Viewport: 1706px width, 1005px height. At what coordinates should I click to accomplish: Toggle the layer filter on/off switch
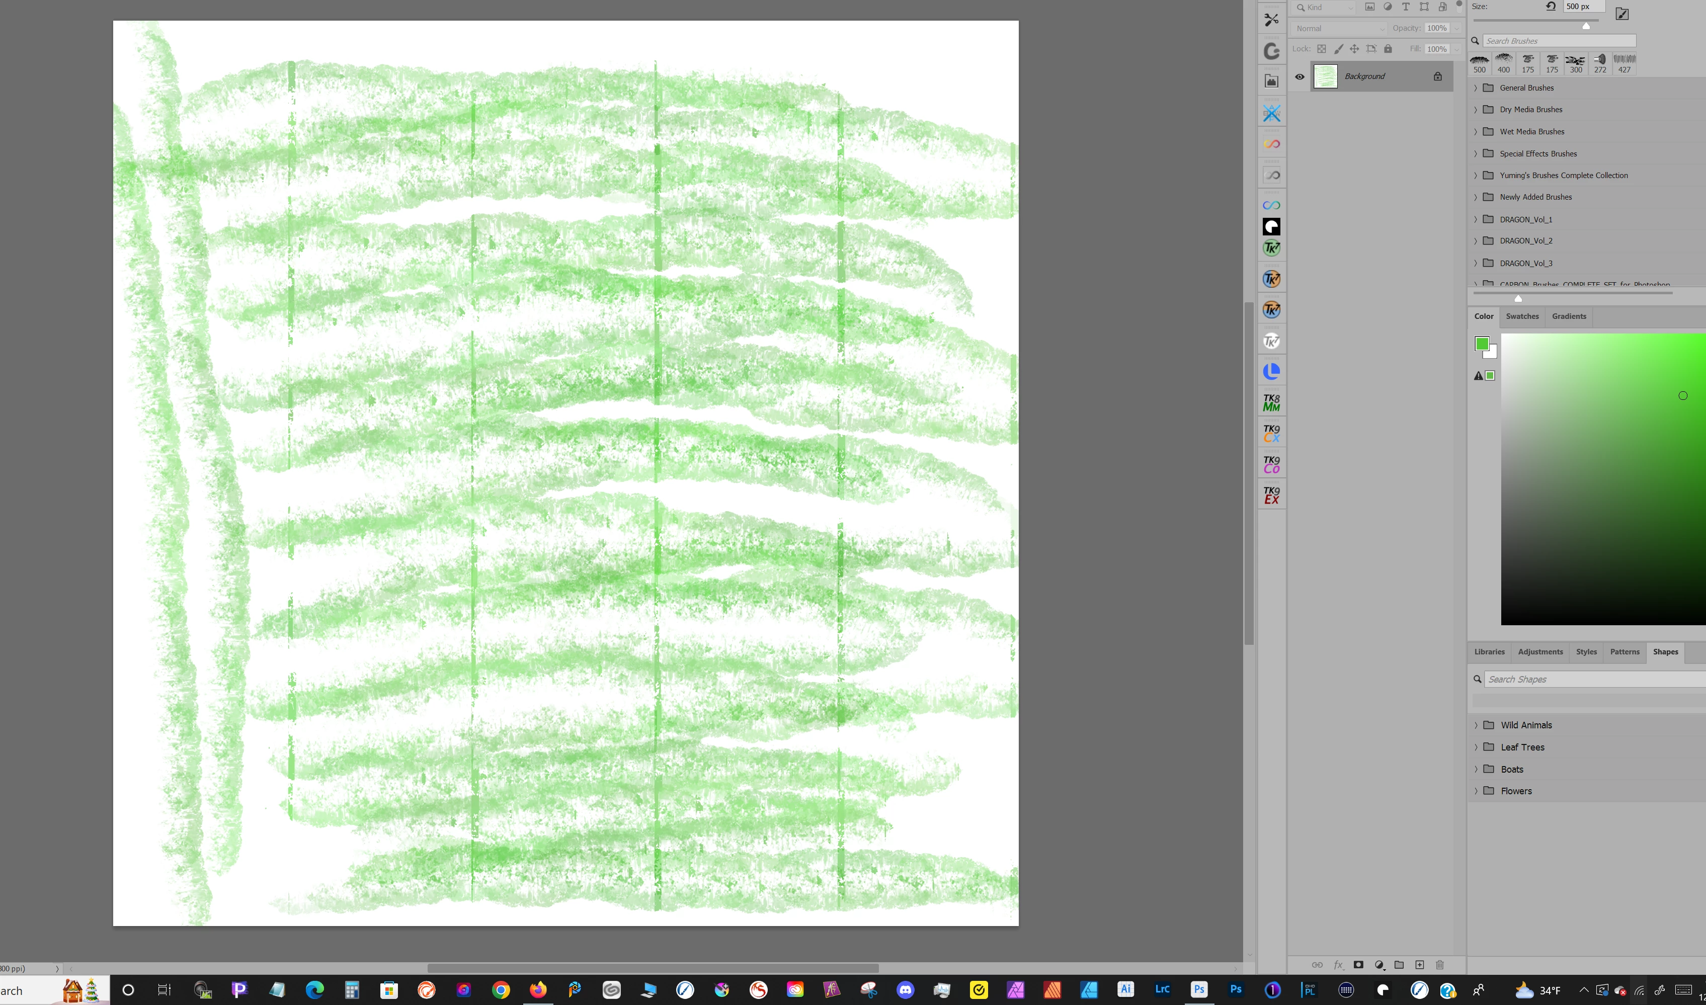tap(1459, 6)
